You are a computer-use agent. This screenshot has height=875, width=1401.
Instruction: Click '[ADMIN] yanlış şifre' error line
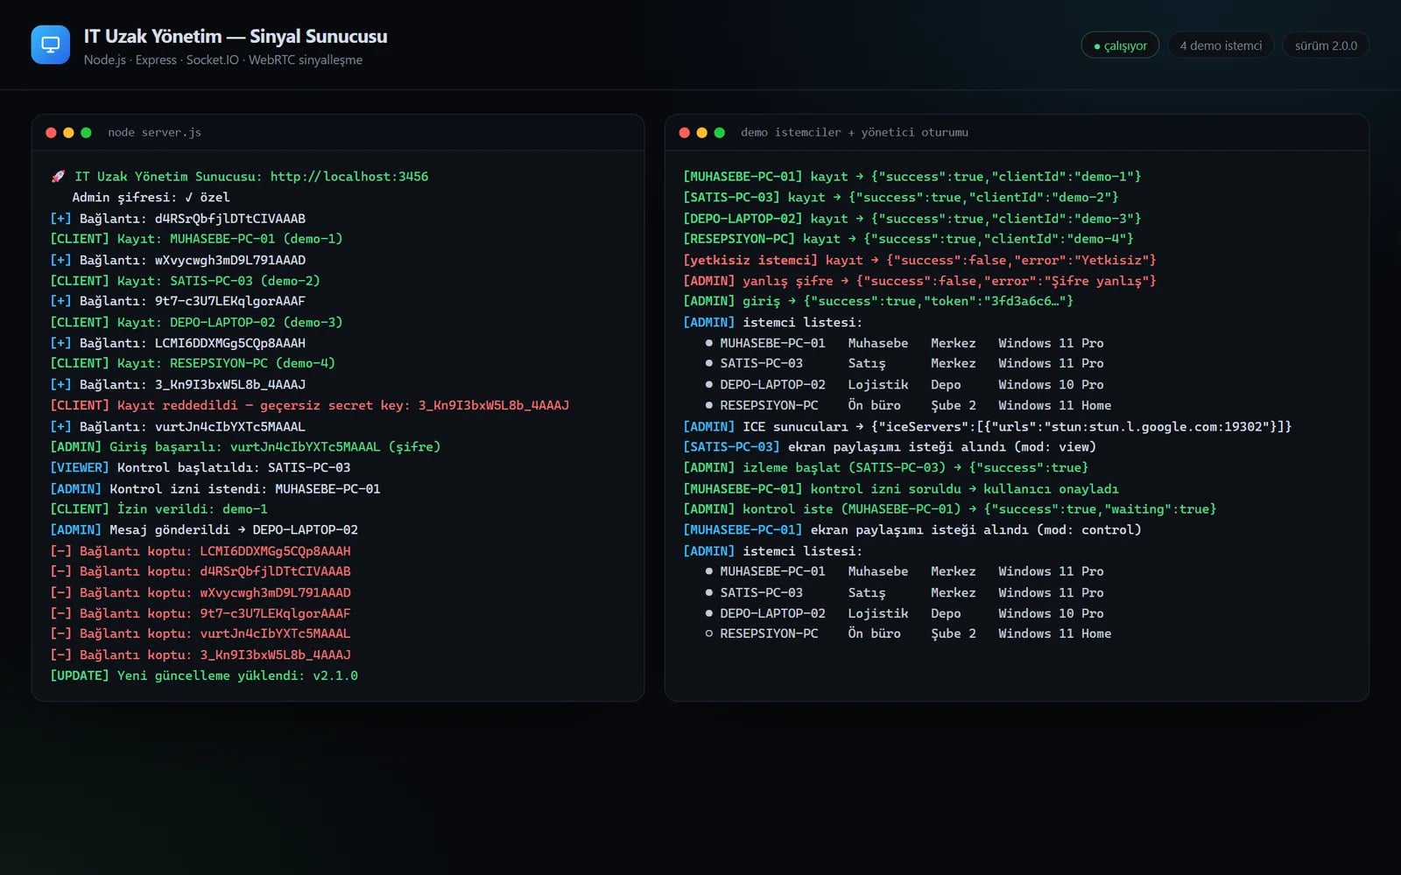(919, 281)
